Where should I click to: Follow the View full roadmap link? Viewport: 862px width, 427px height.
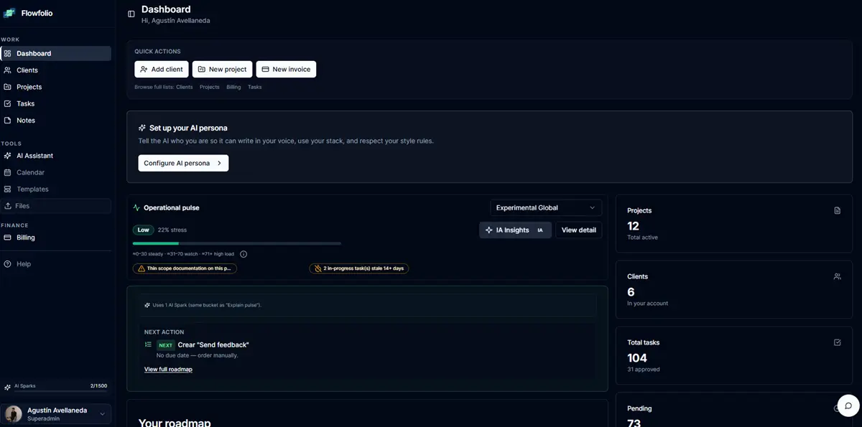pos(168,369)
